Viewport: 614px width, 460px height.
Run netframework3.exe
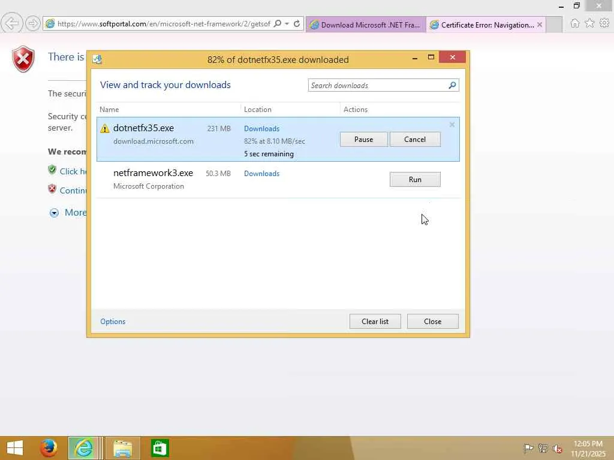click(x=415, y=180)
